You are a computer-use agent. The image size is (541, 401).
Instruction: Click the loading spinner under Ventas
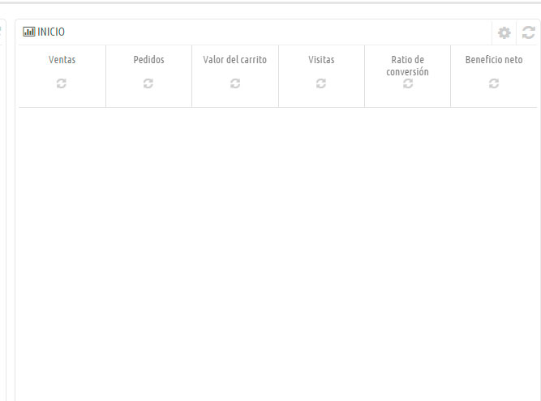[x=62, y=83]
